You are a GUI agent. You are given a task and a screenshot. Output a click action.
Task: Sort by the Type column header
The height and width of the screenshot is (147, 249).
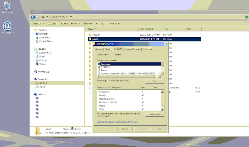tap(174, 29)
